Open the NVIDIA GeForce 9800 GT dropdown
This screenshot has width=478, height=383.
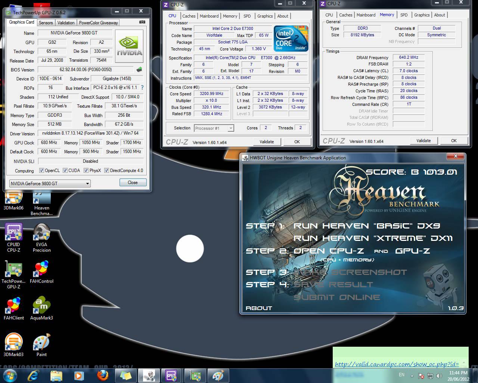[50, 183]
